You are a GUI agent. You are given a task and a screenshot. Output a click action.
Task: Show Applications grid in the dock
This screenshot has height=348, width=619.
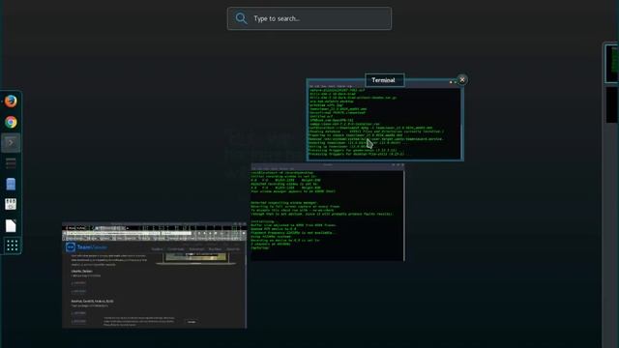coord(12,246)
